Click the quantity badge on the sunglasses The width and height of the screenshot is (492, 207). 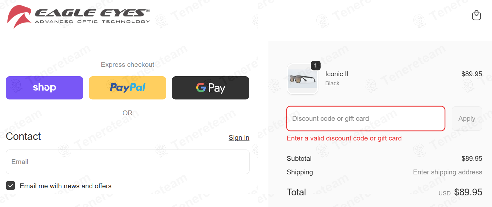coord(315,66)
